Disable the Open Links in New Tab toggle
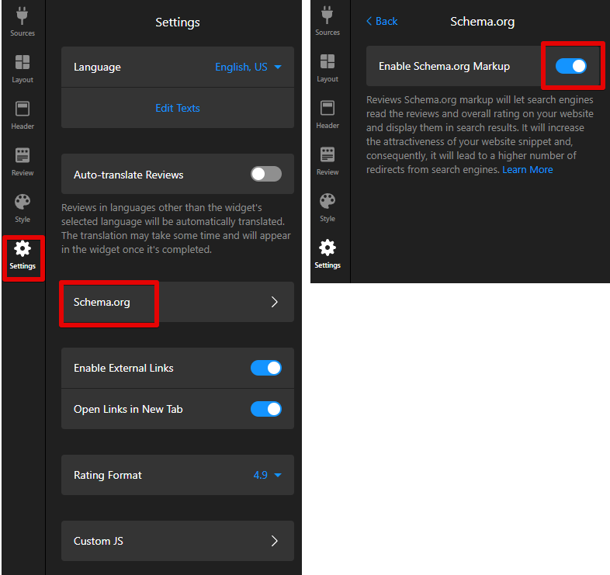Screen dimensions: 610x575 [x=265, y=409]
